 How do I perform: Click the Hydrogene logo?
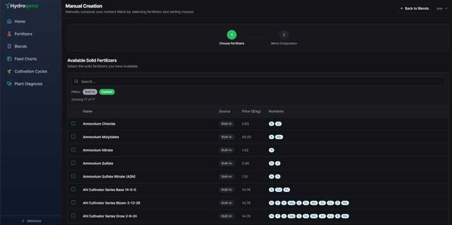pos(22,6)
